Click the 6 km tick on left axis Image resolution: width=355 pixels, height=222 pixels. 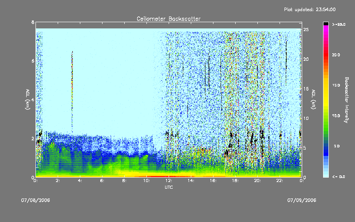pyautogui.click(x=33, y=61)
